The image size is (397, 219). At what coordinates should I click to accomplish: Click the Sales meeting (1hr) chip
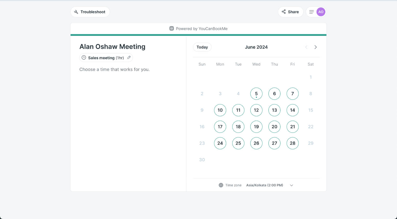(x=106, y=58)
